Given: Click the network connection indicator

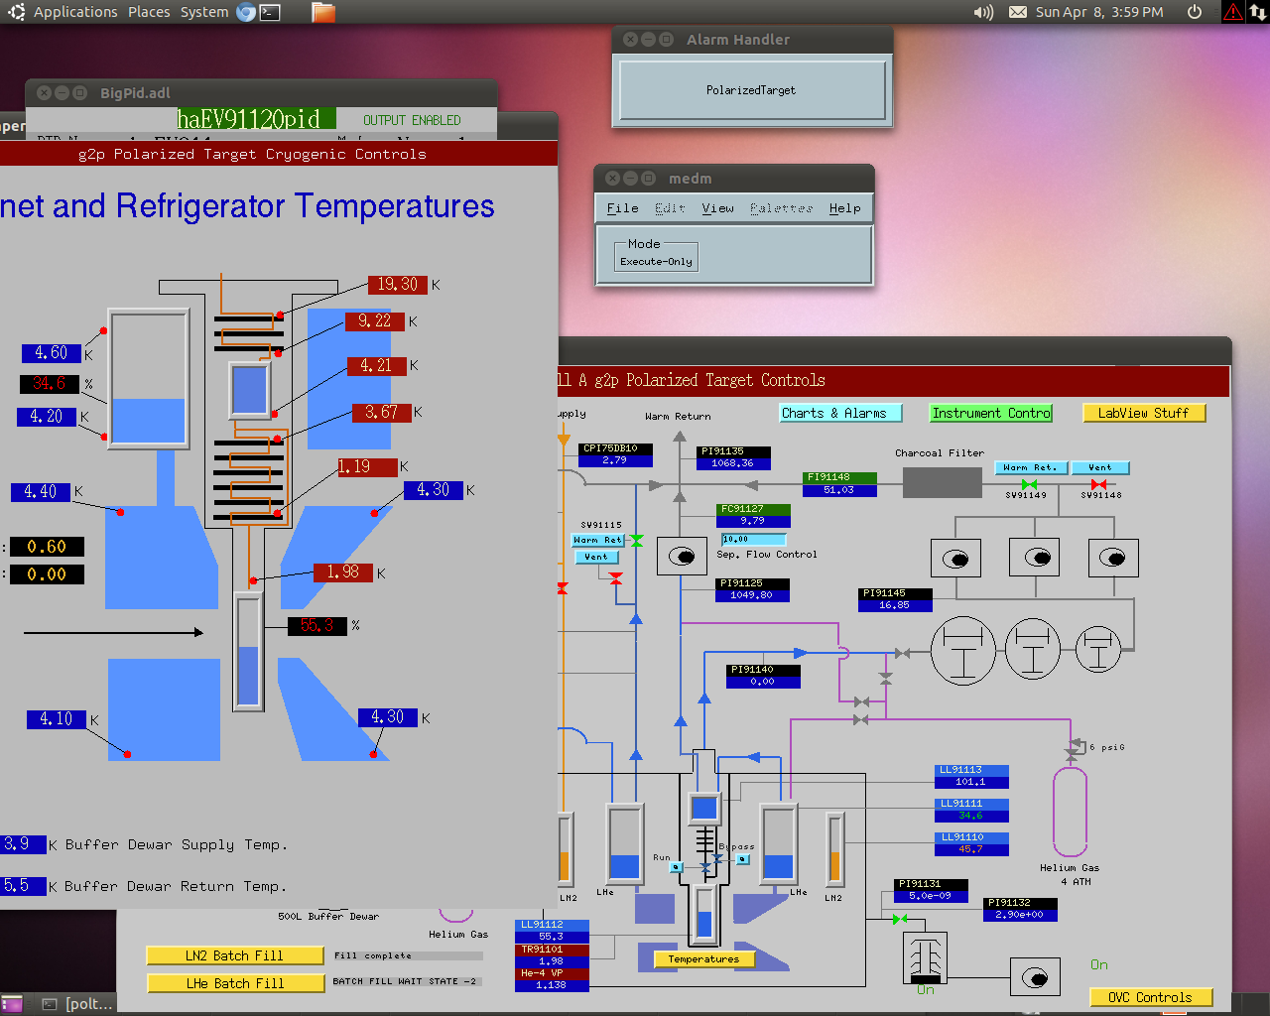Looking at the screenshot, I should click(1257, 12).
